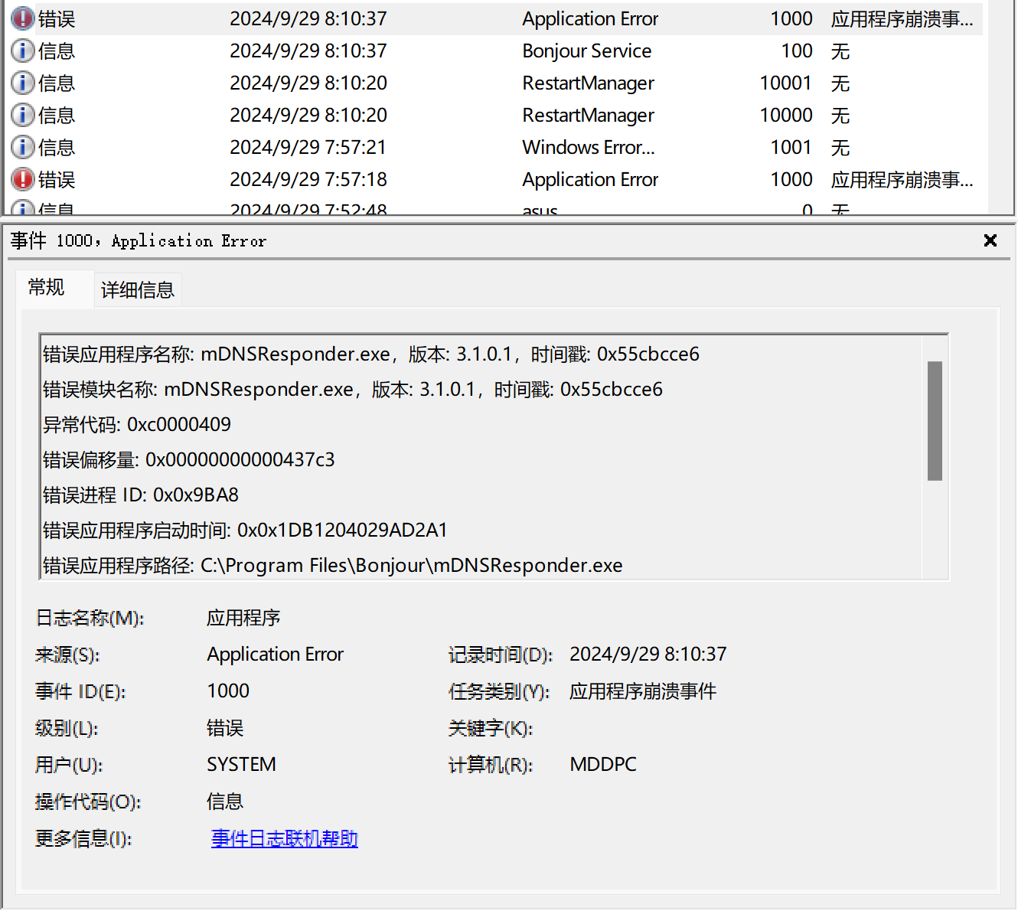Image resolution: width=1018 pixels, height=911 pixels.
Task: Click error icon of the 8:10:37 Application Error row
Action: click(x=23, y=18)
